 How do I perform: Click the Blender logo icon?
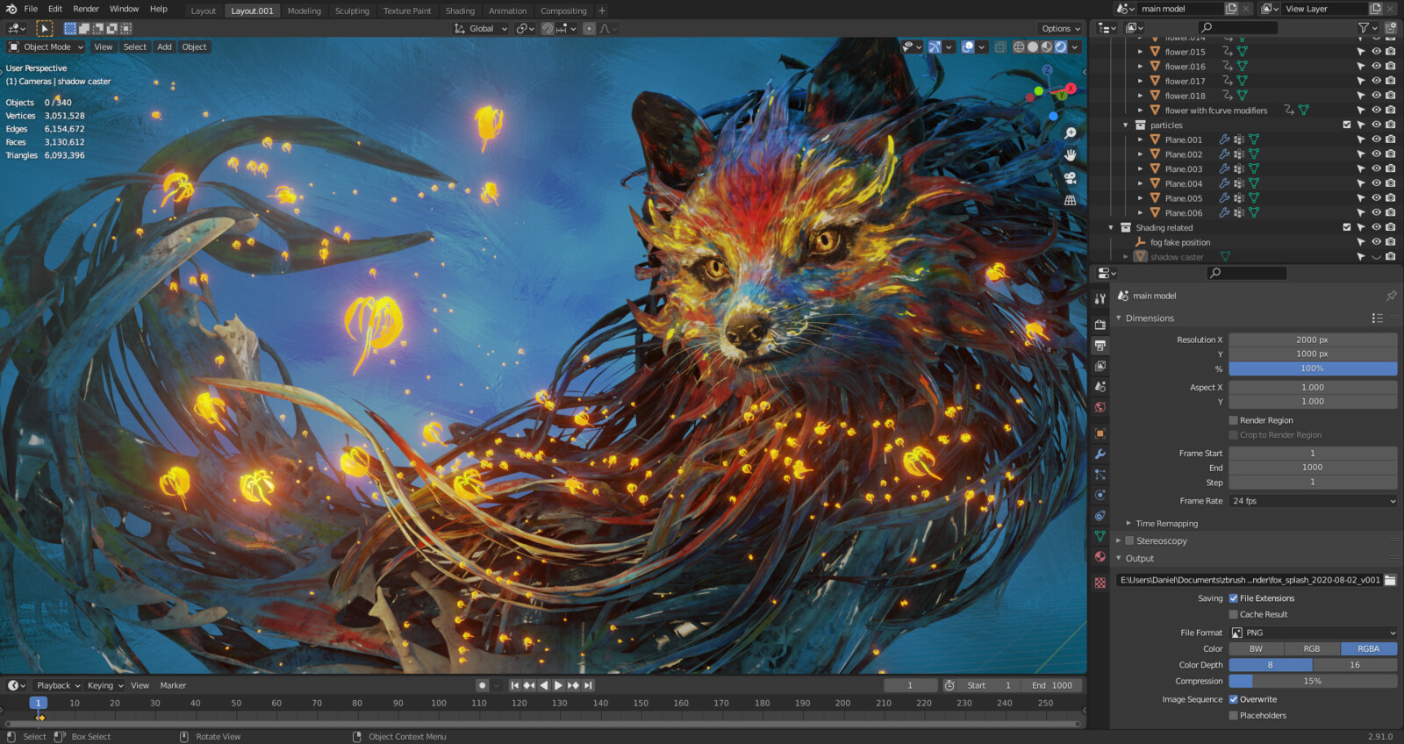[x=11, y=9]
